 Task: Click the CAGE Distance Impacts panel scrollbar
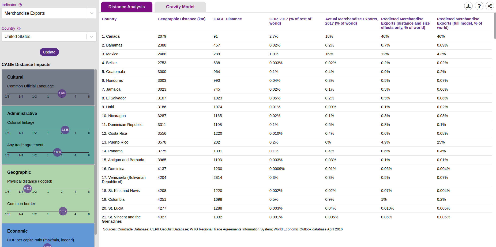[x=96, y=152]
